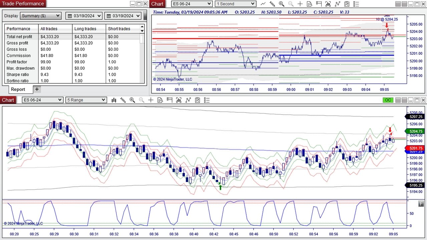Click the red 5201.75 price marker
Screen dimensions: 427x240
pos(414,148)
